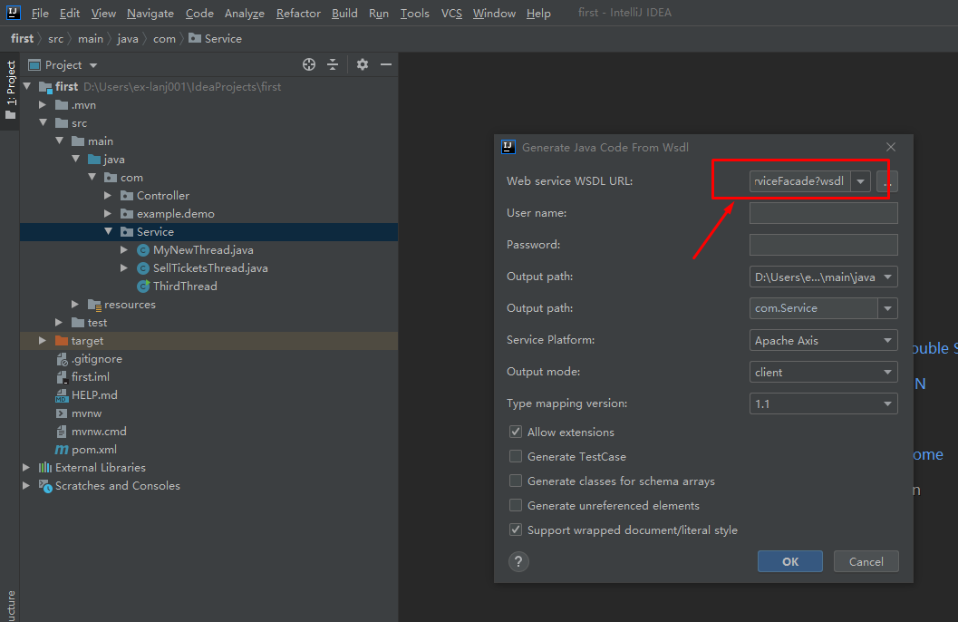
Task: Open Project panel settings gear
Action: point(363,64)
